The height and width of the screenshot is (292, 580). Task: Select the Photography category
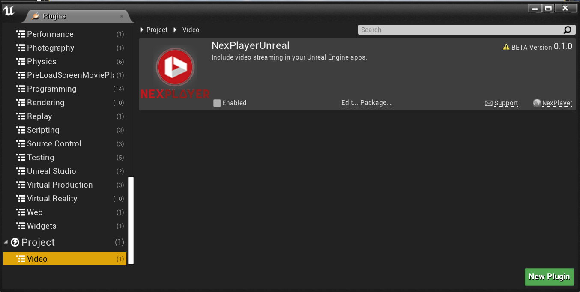point(65,48)
